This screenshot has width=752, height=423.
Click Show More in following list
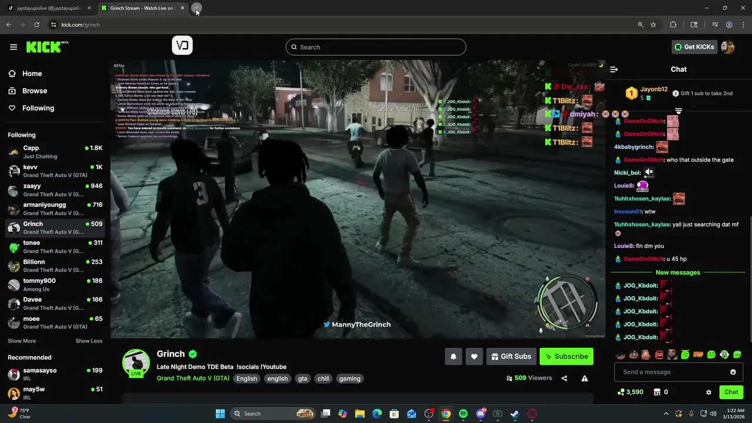tap(22, 341)
